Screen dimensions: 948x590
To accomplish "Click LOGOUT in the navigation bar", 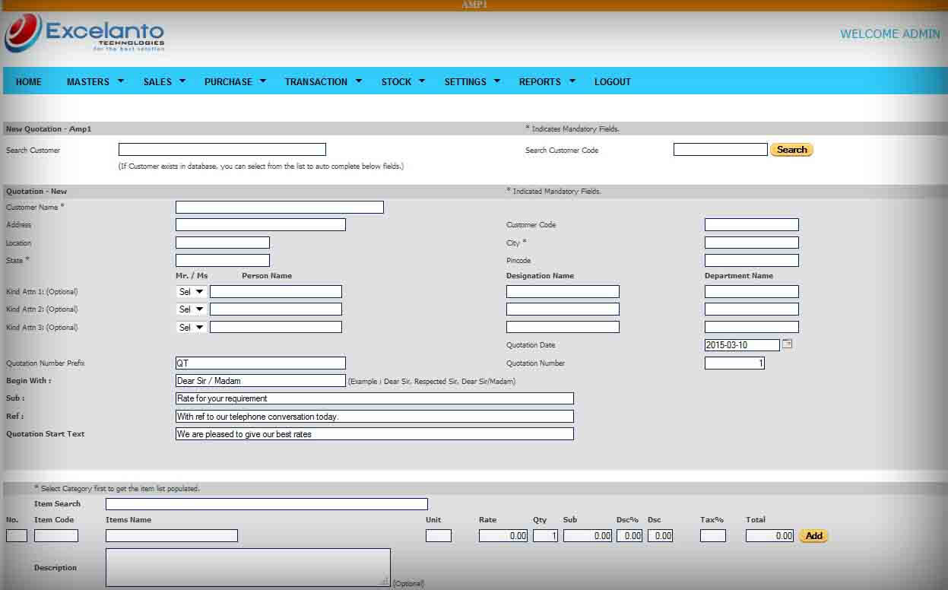I will pyautogui.click(x=612, y=81).
